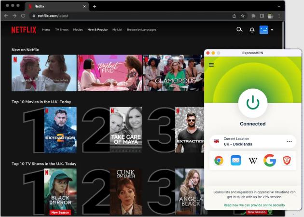The width and height of the screenshot is (304, 217).
Task: Go to TV Shows in Netflix nav
Action: (x=61, y=30)
